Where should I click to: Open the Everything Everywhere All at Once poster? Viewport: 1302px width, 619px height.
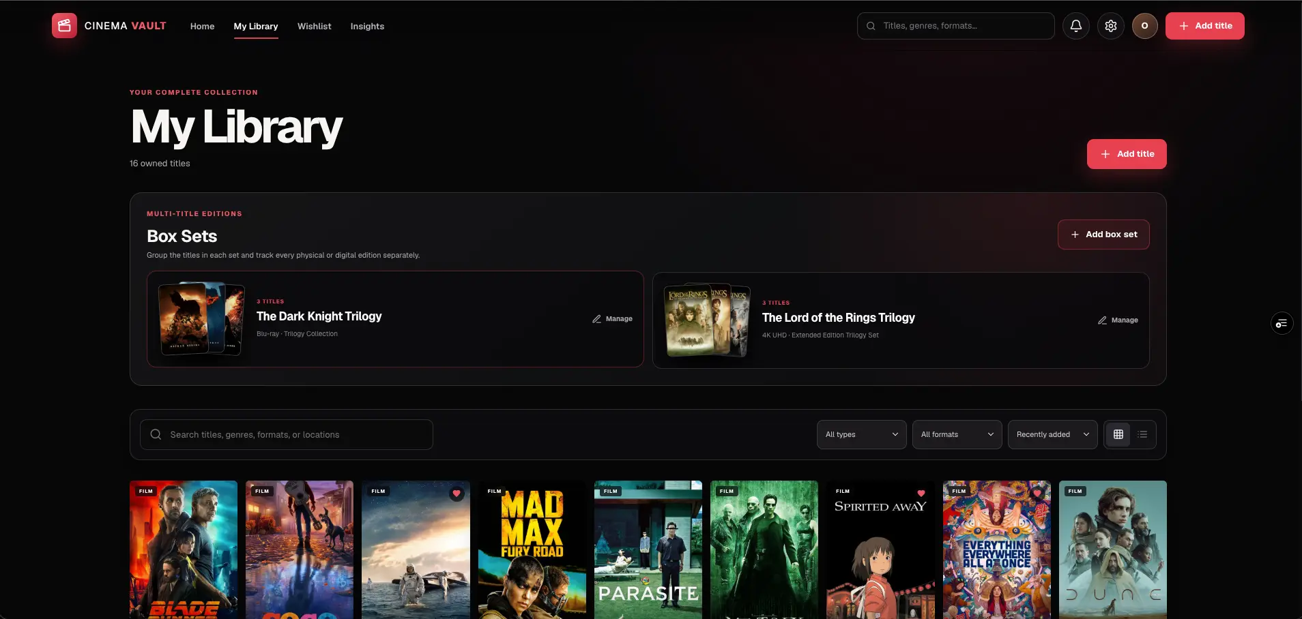tap(997, 549)
